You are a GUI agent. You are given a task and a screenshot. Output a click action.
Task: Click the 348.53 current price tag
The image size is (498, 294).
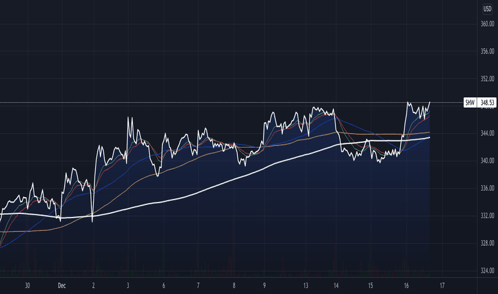pos(487,103)
